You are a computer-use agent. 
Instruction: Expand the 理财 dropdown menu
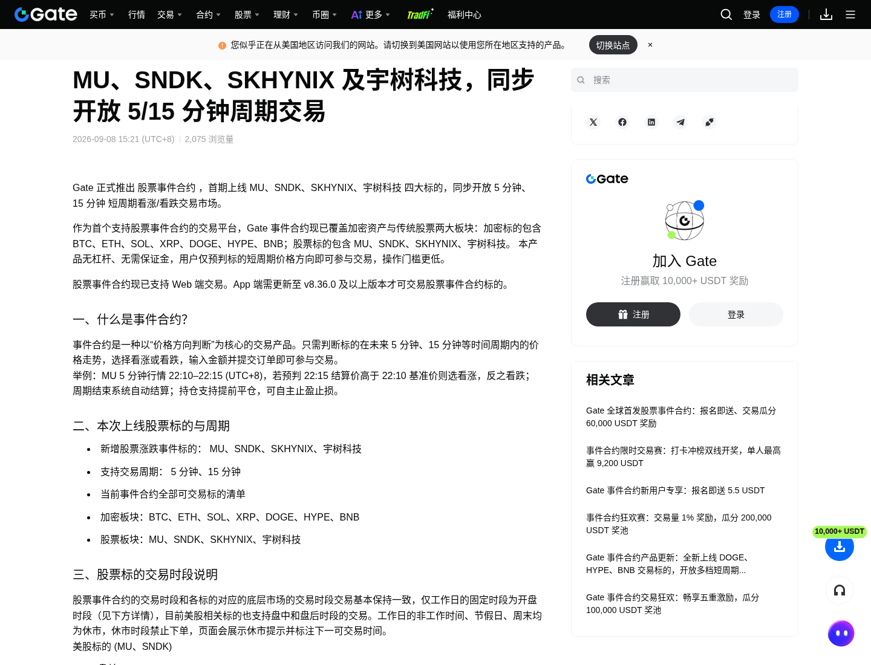coord(285,15)
